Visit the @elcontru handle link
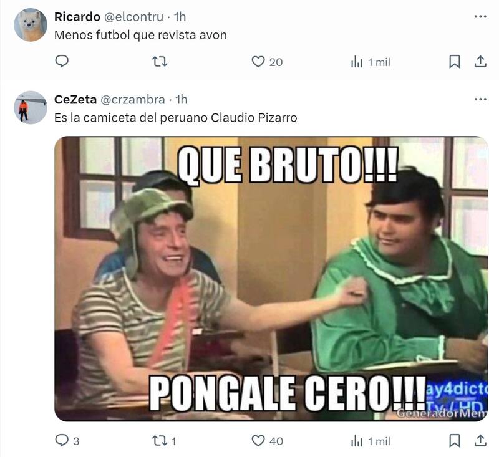Image resolution: width=499 pixels, height=457 pixels. [133, 17]
